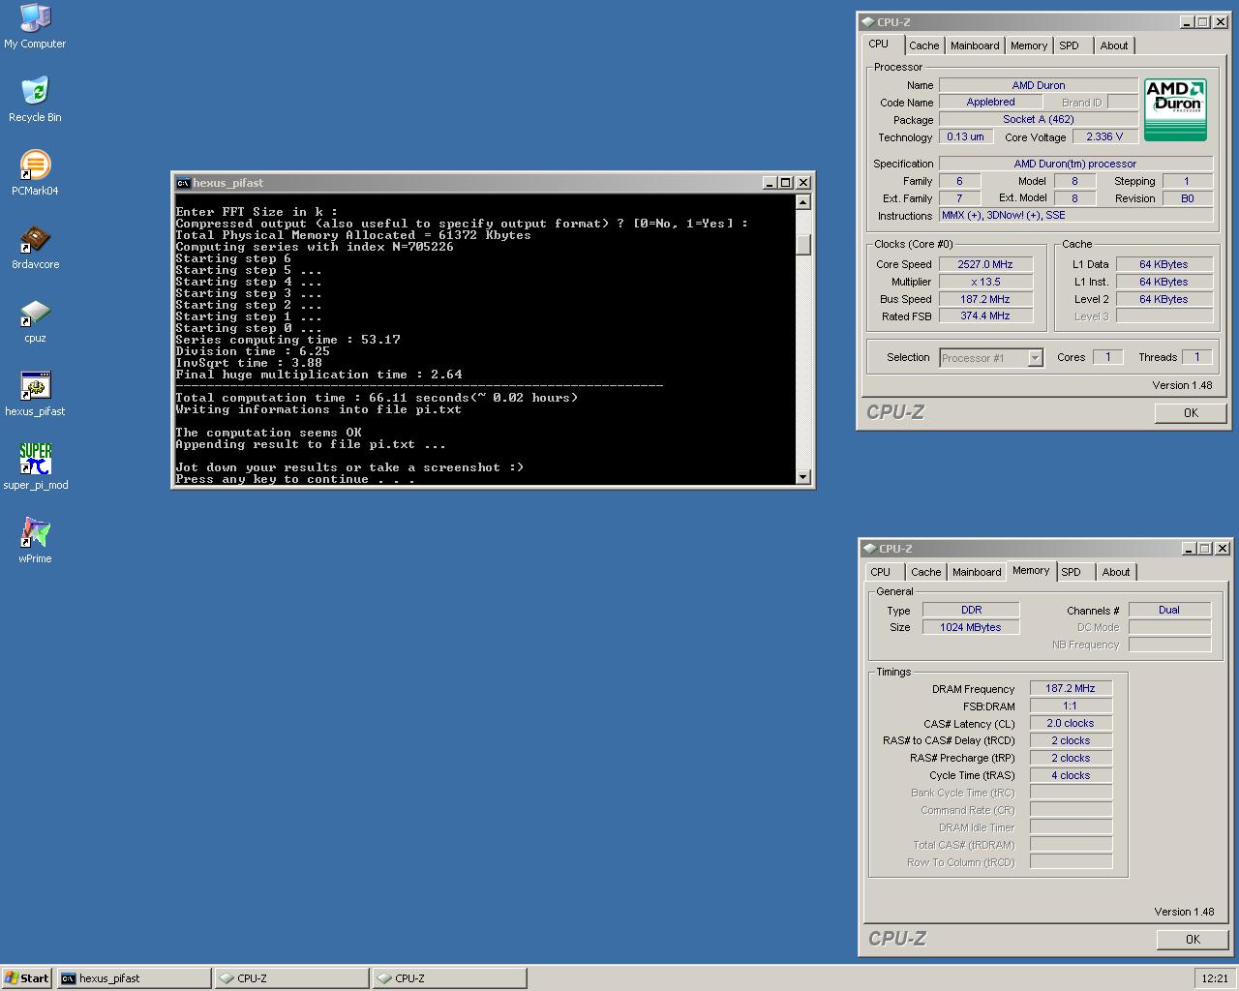
Task: Click the AMD Duron processor logo
Action: (x=1175, y=109)
